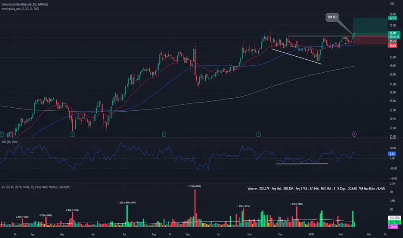
Task: Click the earnings E marker in mid-May
Action: tap(73, 134)
